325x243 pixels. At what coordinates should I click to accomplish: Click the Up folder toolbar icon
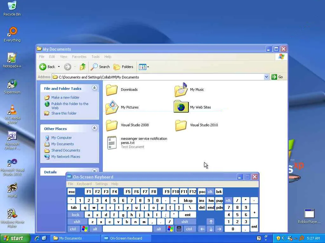[x=83, y=67]
